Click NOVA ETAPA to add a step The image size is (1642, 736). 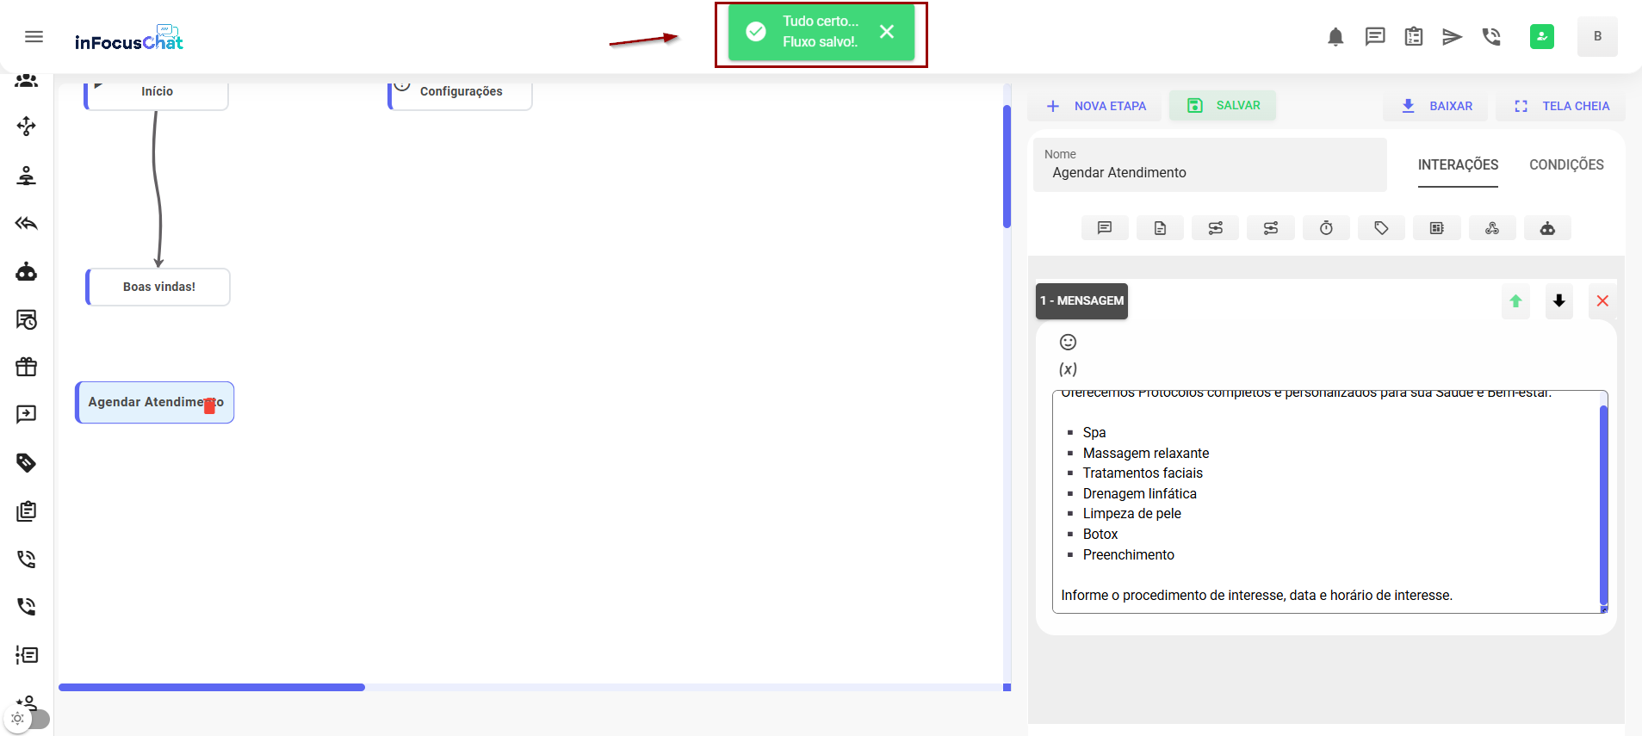pos(1095,106)
